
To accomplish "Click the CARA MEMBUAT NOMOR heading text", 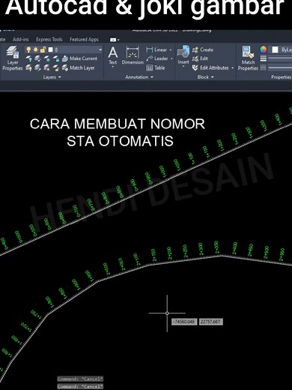I will coord(118,124).
